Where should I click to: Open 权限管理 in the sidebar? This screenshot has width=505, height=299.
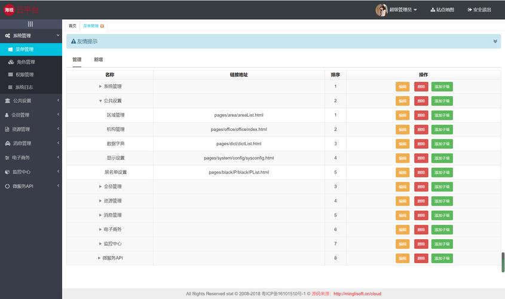pyautogui.click(x=31, y=74)
